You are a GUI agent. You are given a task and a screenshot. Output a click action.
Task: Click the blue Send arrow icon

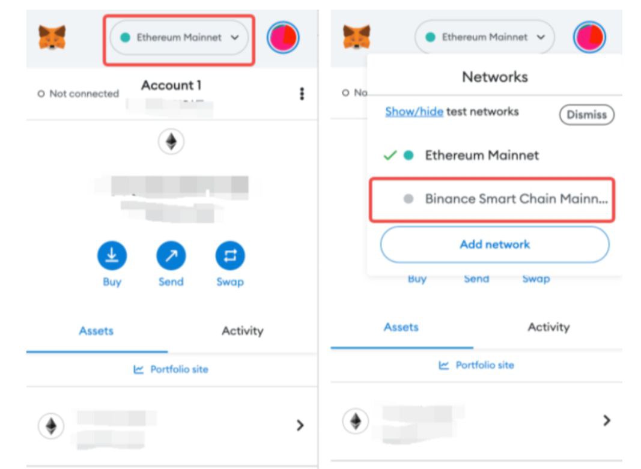click(x=171, y=256)
